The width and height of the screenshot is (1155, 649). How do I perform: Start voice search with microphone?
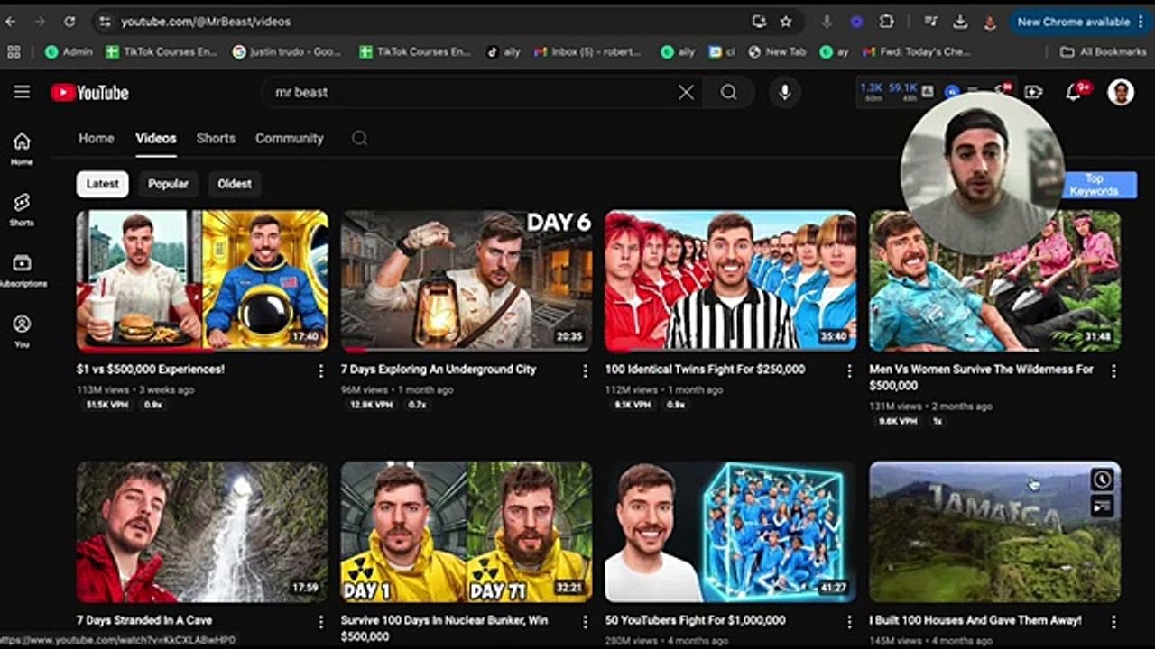(784, 92)
